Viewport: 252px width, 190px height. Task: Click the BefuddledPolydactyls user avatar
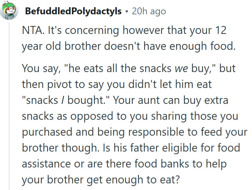click(x=9, y=11)
